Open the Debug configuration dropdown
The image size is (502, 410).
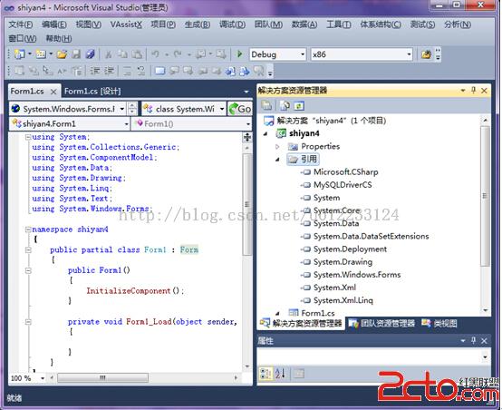pyautogui.click(x=303, y=54)
